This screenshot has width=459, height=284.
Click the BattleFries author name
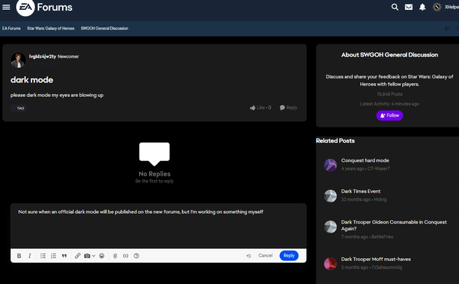tap(382, 237)
